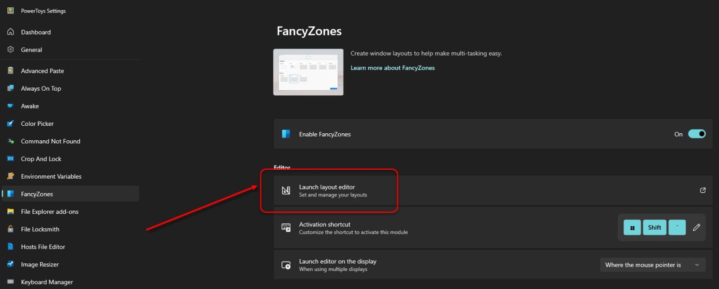The height and width of the screenshot is (289, 719).
Task: Open the Dashboard home icon
Action: point(10,32)
